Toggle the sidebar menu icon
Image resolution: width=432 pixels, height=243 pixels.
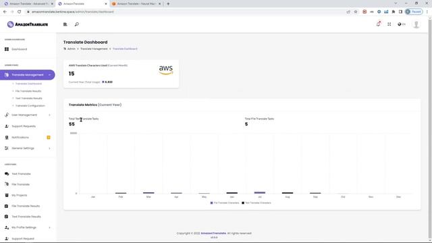(65, 24)
